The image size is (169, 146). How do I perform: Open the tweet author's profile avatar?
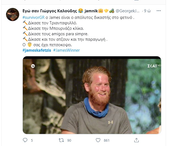[12, 14]
